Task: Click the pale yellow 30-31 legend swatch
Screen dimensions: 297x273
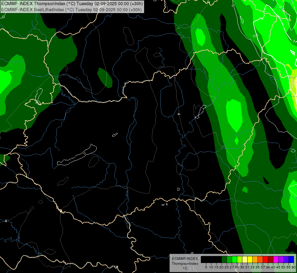Action: point(245,260)
